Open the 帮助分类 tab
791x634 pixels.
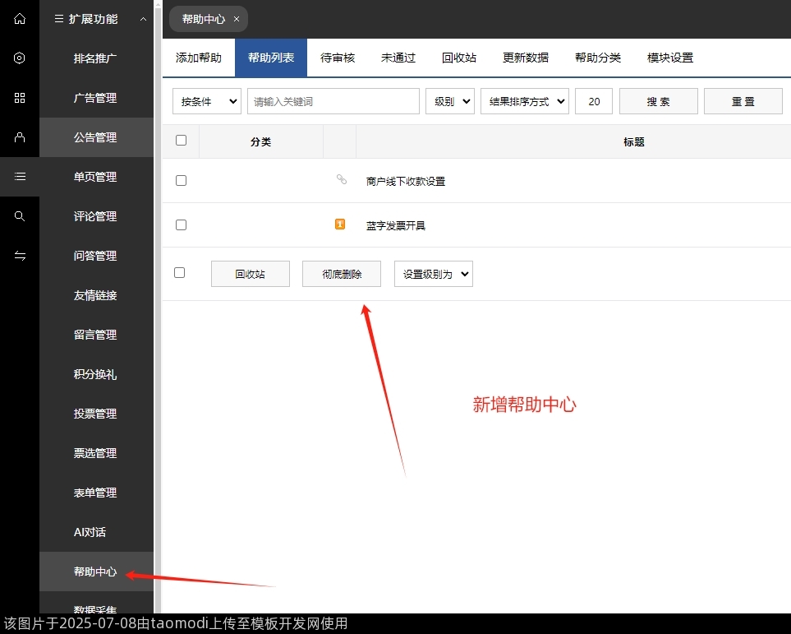[x=597, y=58]
